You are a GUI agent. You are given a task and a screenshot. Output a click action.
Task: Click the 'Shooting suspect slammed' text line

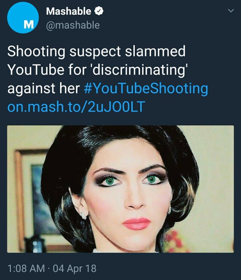pos(97,51)
